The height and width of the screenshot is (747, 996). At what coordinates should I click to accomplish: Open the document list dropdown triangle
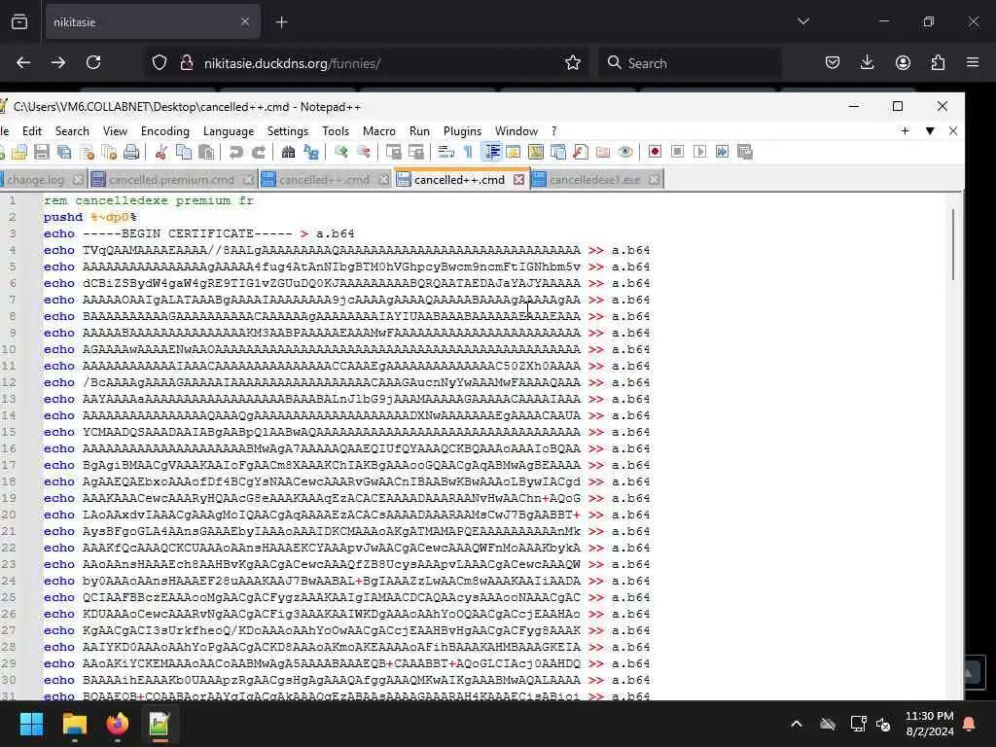[930, 131]
